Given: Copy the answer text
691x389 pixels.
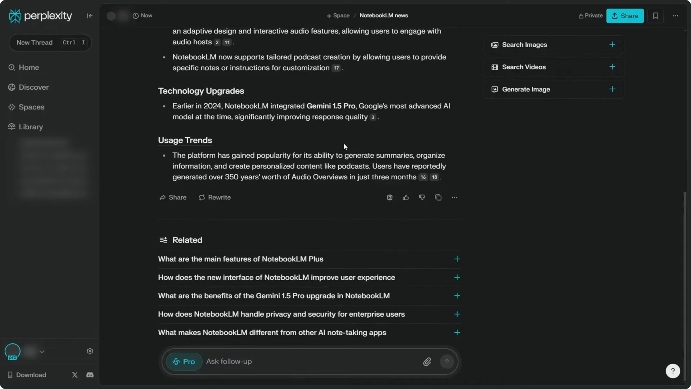Looking at the screenshot, I should click(438, 197).
